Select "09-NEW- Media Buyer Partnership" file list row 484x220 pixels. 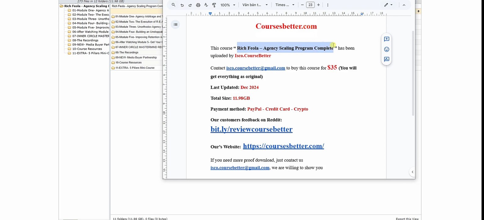point(137,57)
